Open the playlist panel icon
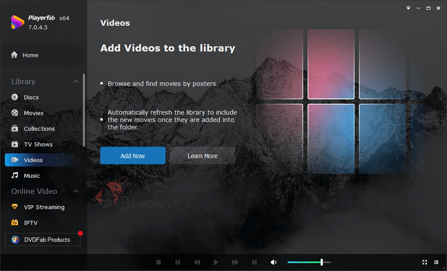The height and width of the screenshot is (271, 447). (x=436, y=262)
